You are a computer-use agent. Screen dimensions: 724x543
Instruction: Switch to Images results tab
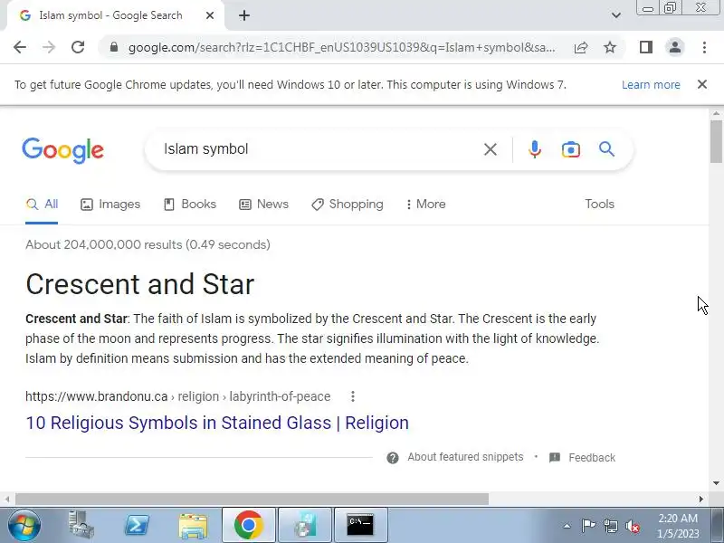click(x=110, y=205)
